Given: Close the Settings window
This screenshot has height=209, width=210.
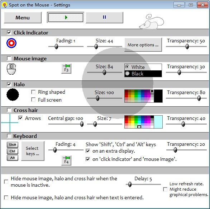Looking at the screenshot, I should point(202,5).
